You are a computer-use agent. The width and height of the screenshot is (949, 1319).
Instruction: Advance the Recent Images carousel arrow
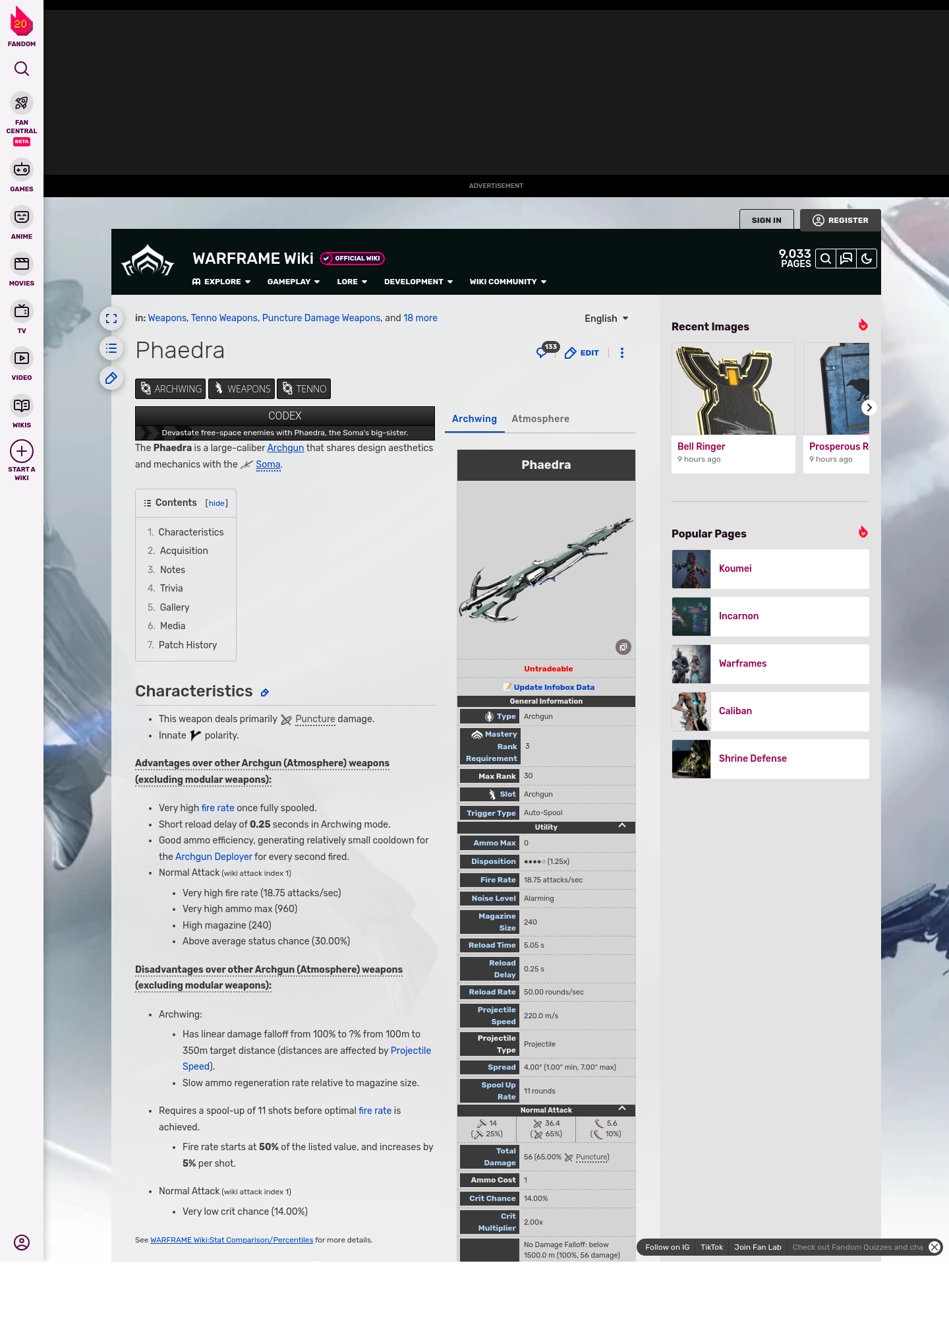869,408
